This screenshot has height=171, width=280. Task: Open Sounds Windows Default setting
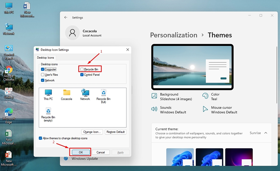[x=169, y=110]
